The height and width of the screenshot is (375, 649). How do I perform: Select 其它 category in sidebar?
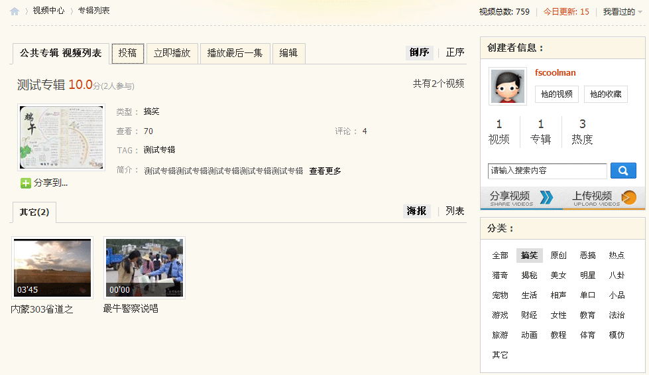click(500, 354)
